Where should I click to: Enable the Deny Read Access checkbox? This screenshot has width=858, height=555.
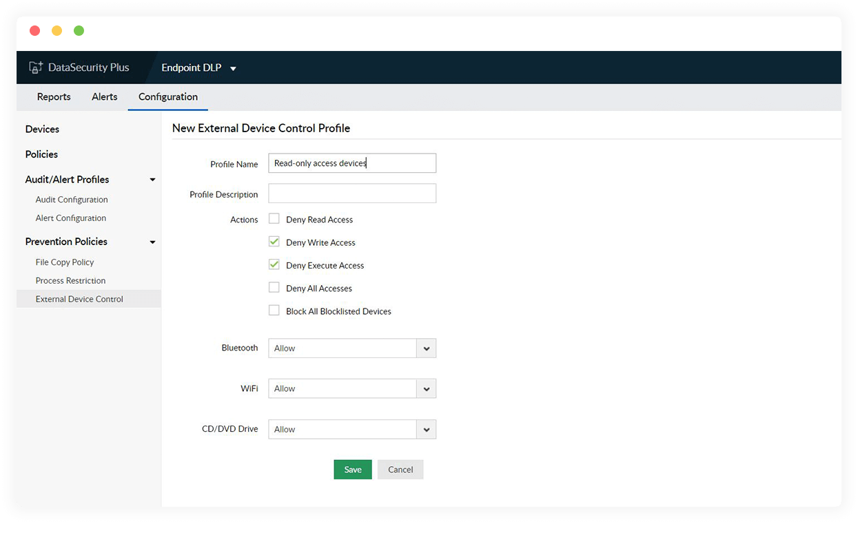click(x=274, y=219)
